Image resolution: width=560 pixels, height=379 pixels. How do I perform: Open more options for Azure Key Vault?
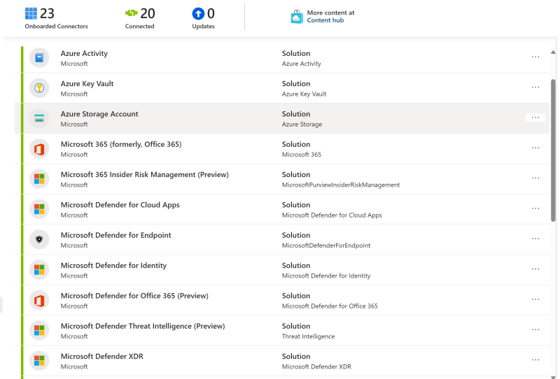(535, 87)
